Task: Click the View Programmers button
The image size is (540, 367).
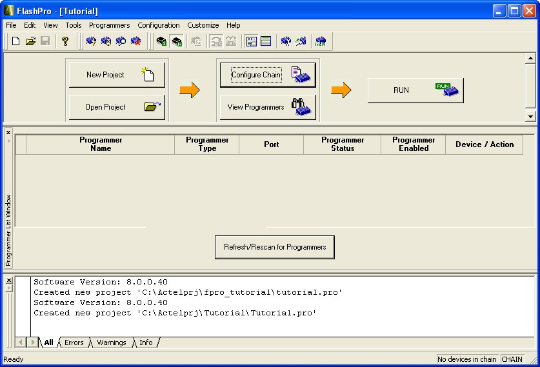Action: point(268,107)
